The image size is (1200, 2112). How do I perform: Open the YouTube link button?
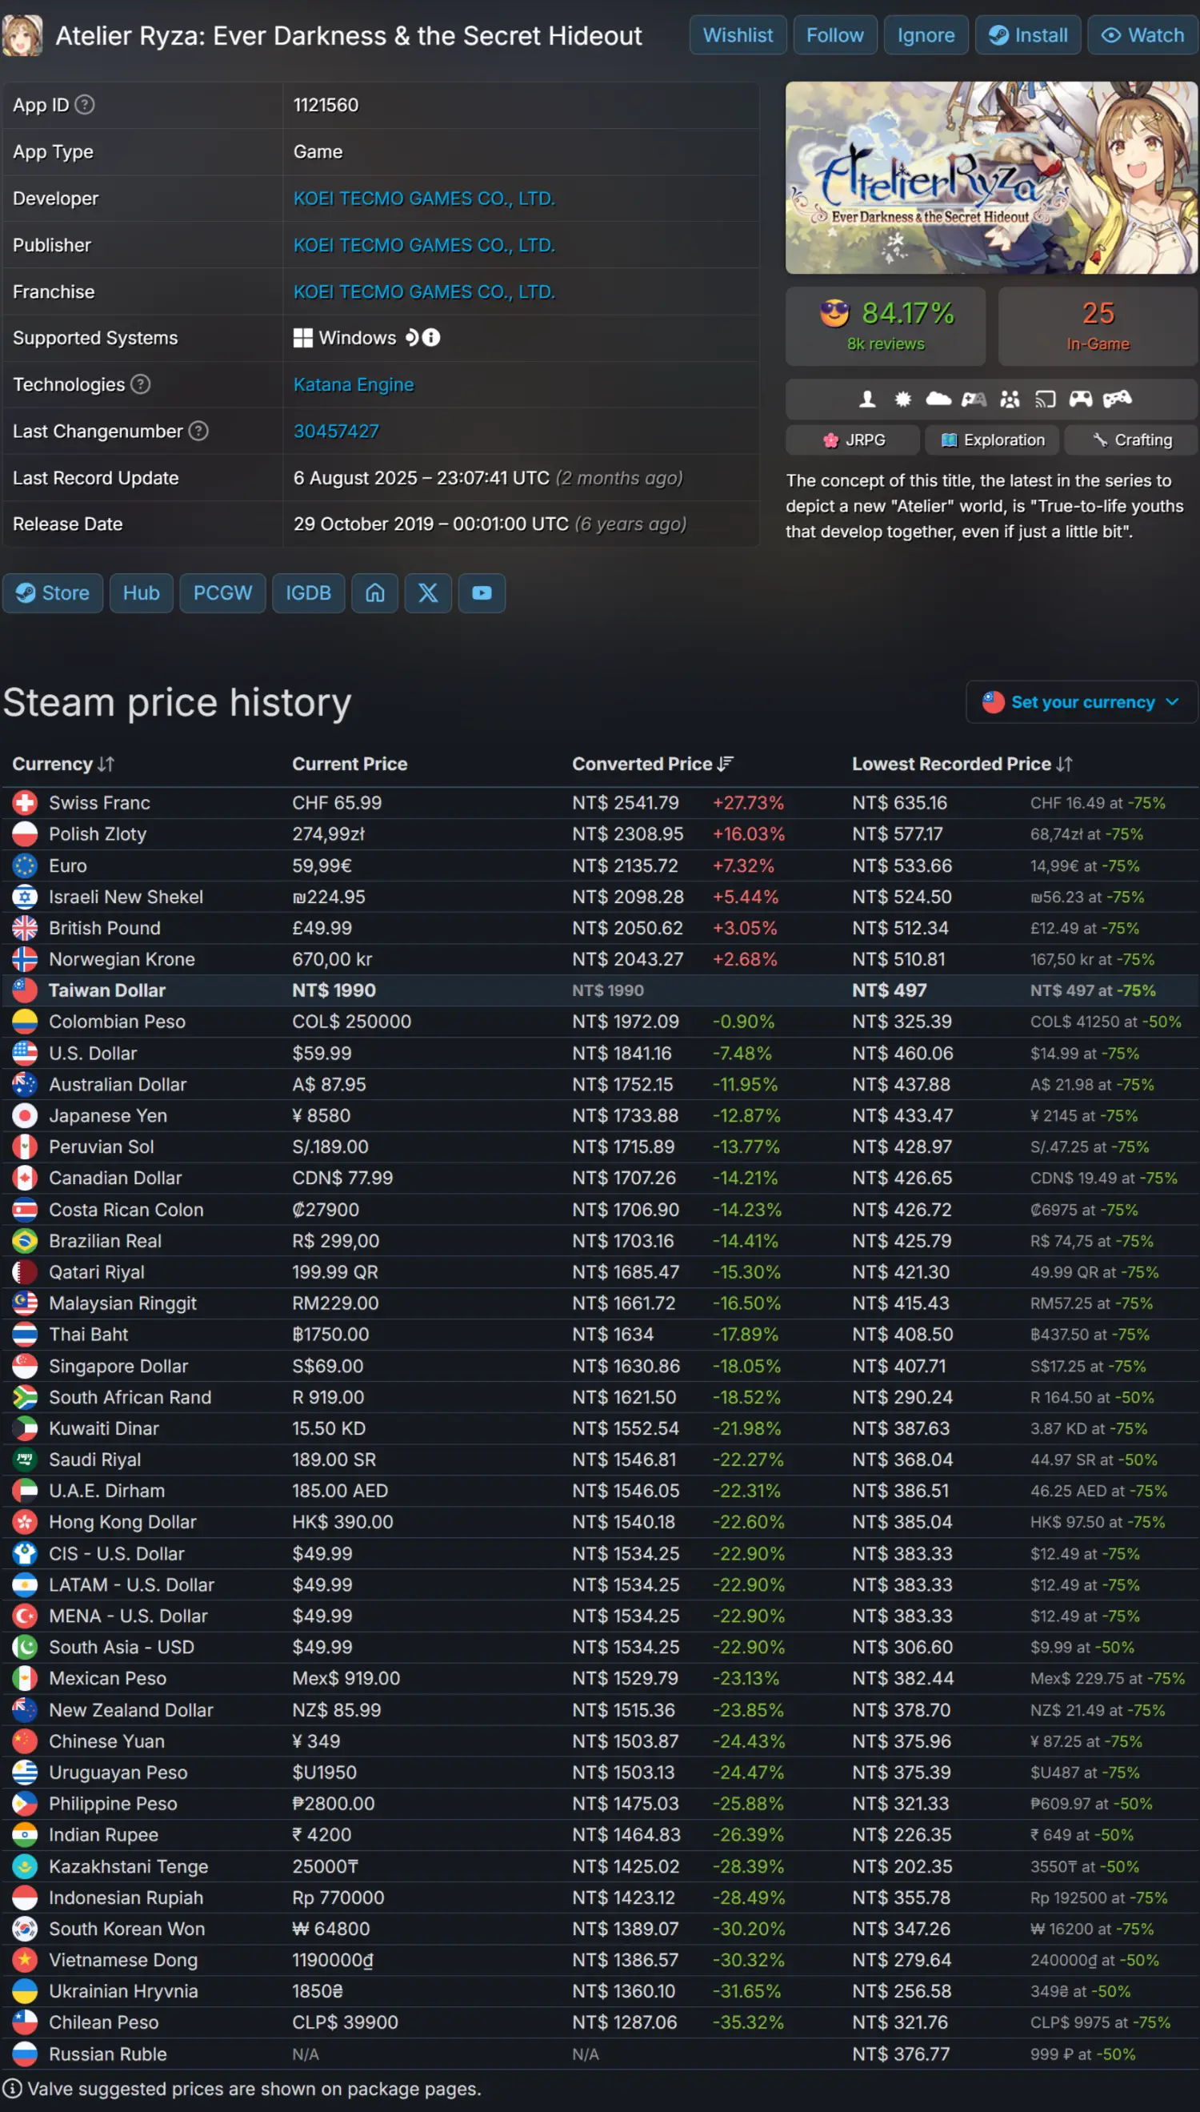[482, 593]
